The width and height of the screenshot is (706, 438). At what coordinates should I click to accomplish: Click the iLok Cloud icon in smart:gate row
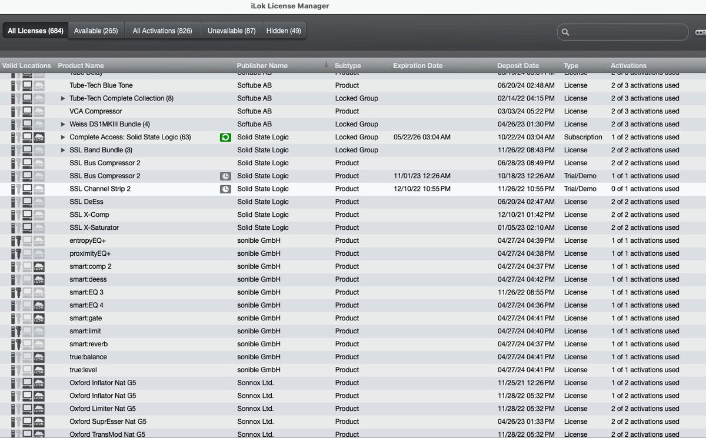[39, 318]
